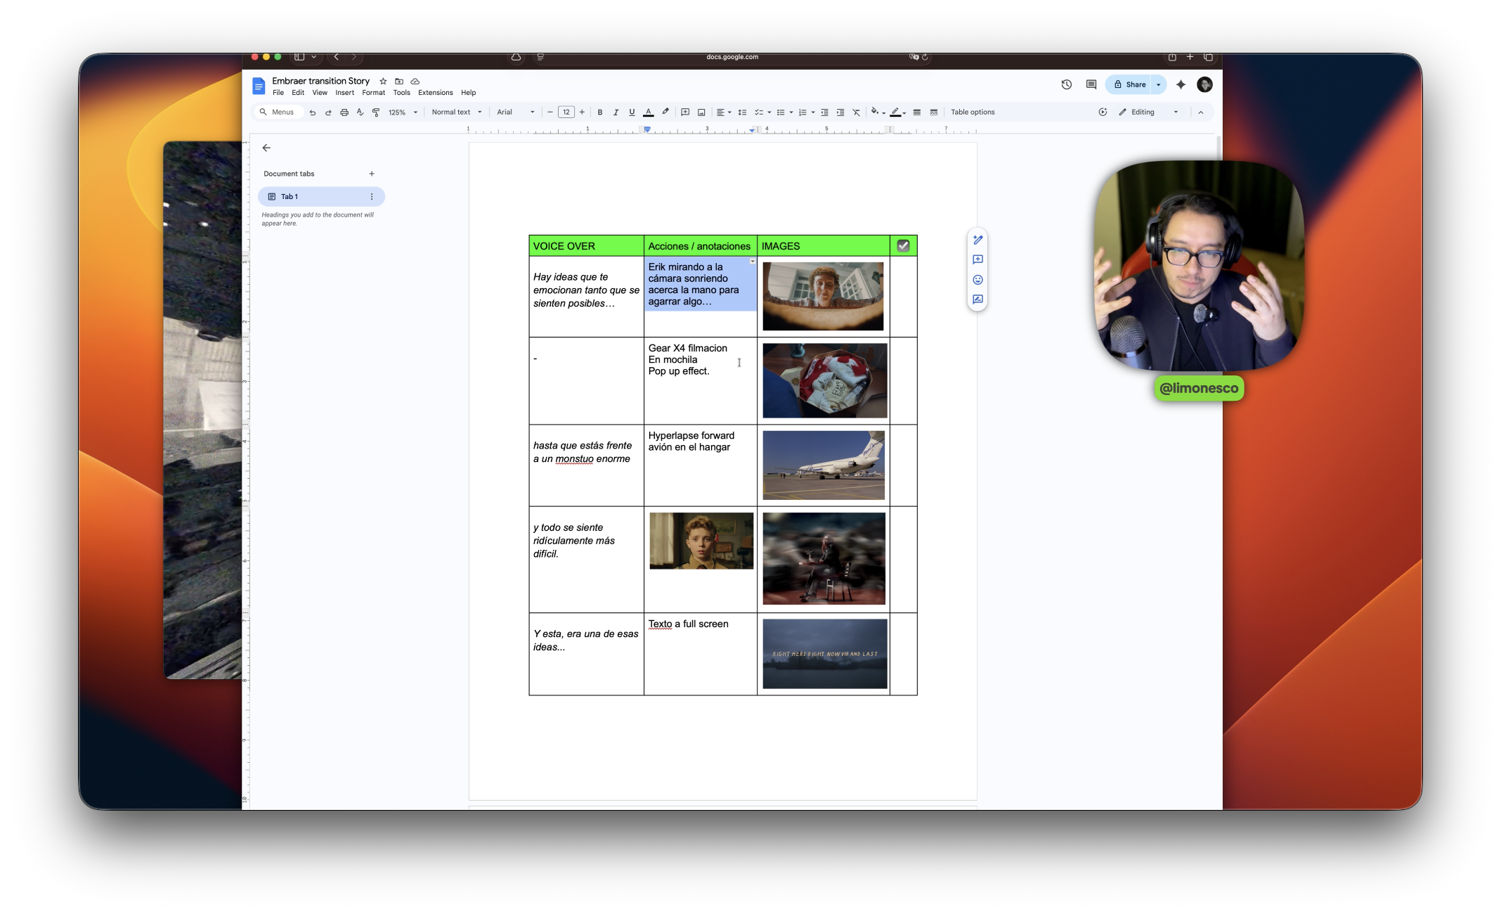The image size is (1501, 914).
Task: Toggle italic formatting
Action: (616, 112)
